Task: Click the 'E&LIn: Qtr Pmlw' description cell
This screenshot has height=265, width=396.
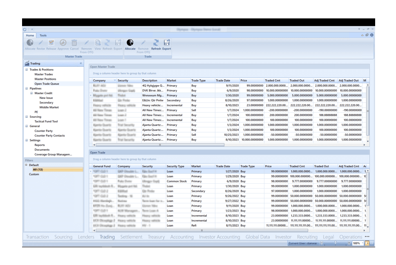Action: pyautogui.click(x=153, y=100)
